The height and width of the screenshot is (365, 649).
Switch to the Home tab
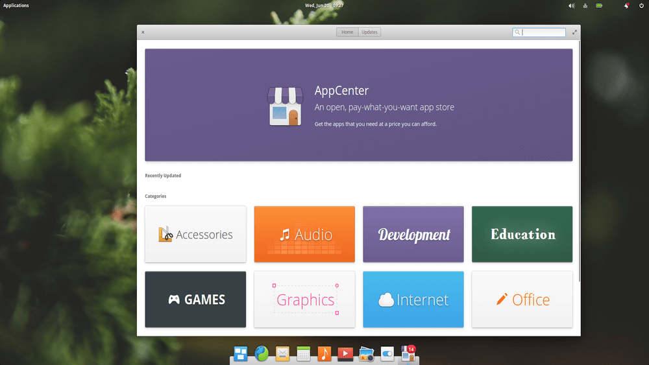(347, 32)
